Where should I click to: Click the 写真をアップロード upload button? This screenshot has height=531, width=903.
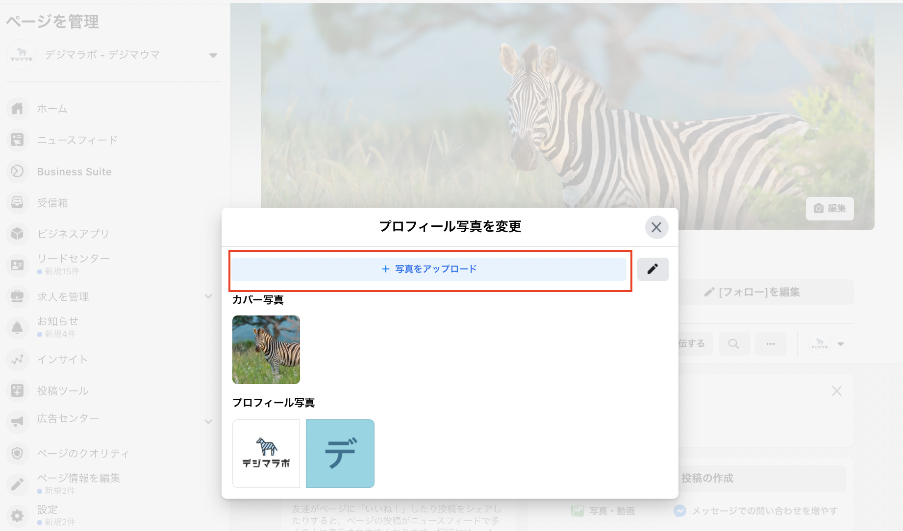point(429,269)
